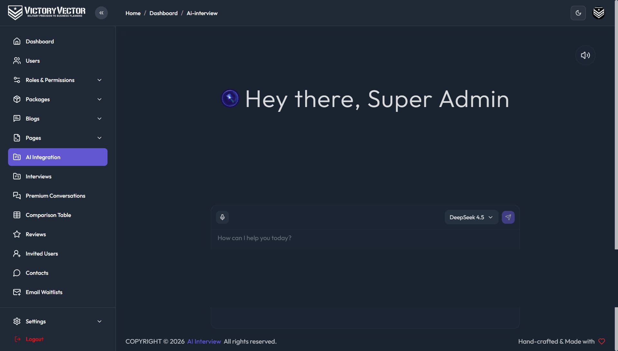This screenshot has height=351, width=618.
Task: Click the red Logout link
Action: (x=29, y=339)
